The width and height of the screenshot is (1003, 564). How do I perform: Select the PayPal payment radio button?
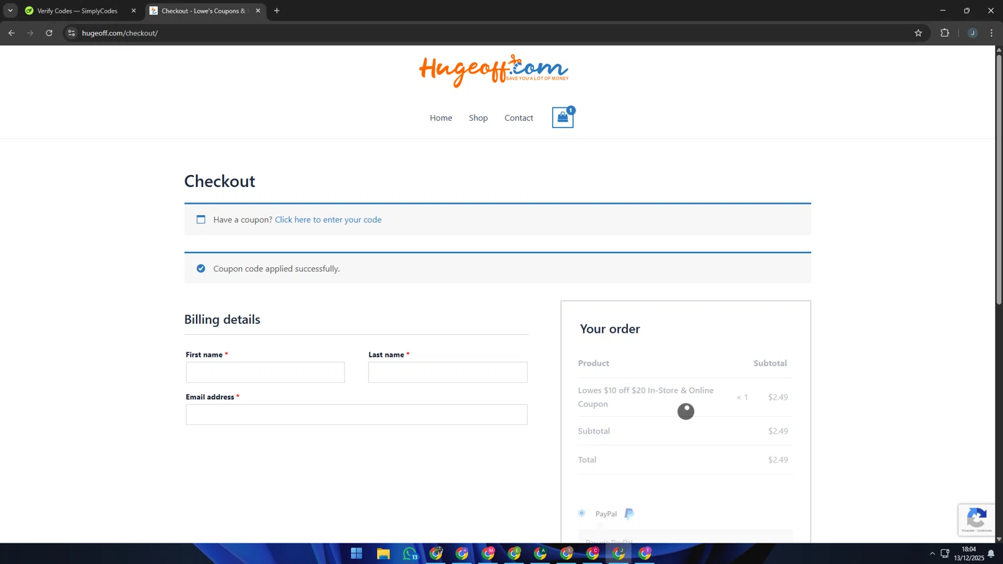[x=582, y=513]
